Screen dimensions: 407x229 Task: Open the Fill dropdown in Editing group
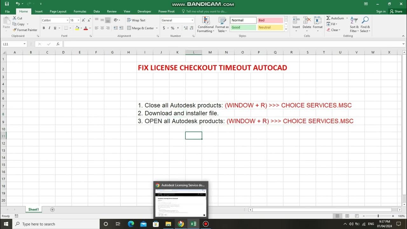pyautogui.click(x=332, y=24)
